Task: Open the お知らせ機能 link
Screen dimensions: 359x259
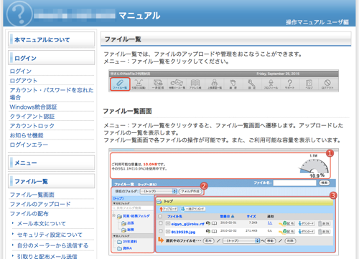Action: 27,135
